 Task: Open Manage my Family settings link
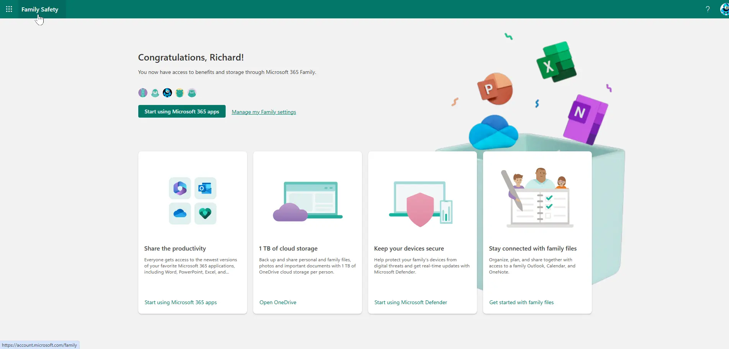tap(264, 112)
